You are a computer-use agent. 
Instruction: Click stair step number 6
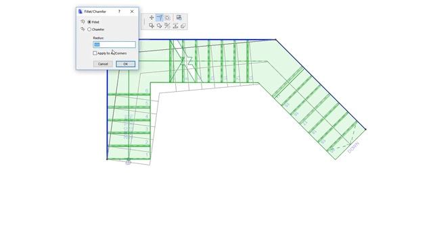point(147,90)
